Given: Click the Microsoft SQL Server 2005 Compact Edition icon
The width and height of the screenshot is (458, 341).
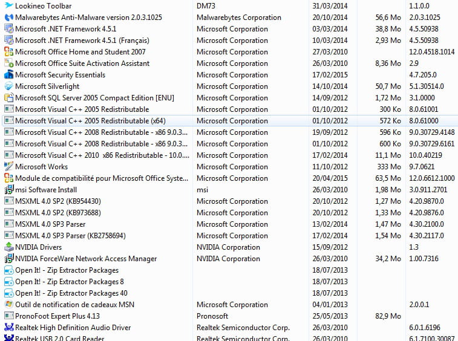Looking at the screenshot, I should pyautogui.click(x=8, y=98).
